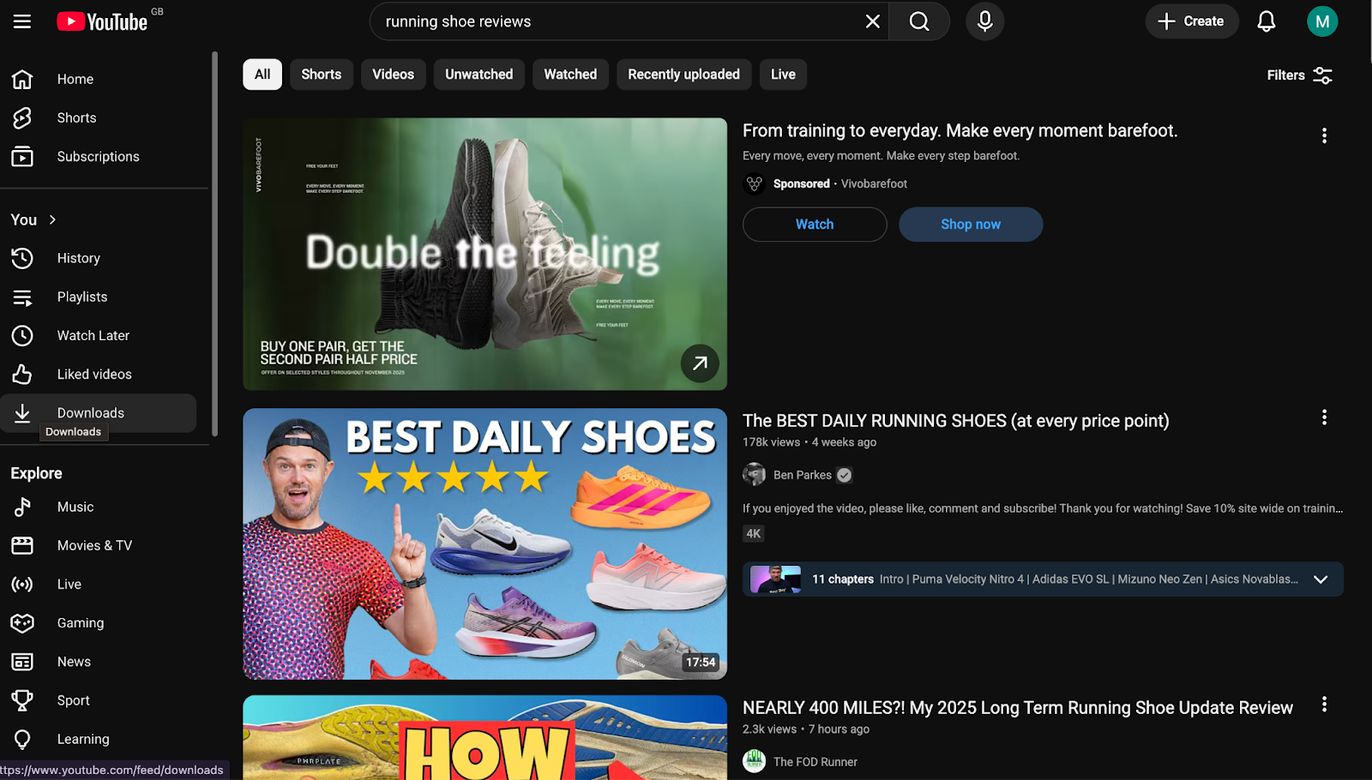Click Ben Parkes channel avatar
This screenshot has width=1372, height=780.
tap(754, 474)
